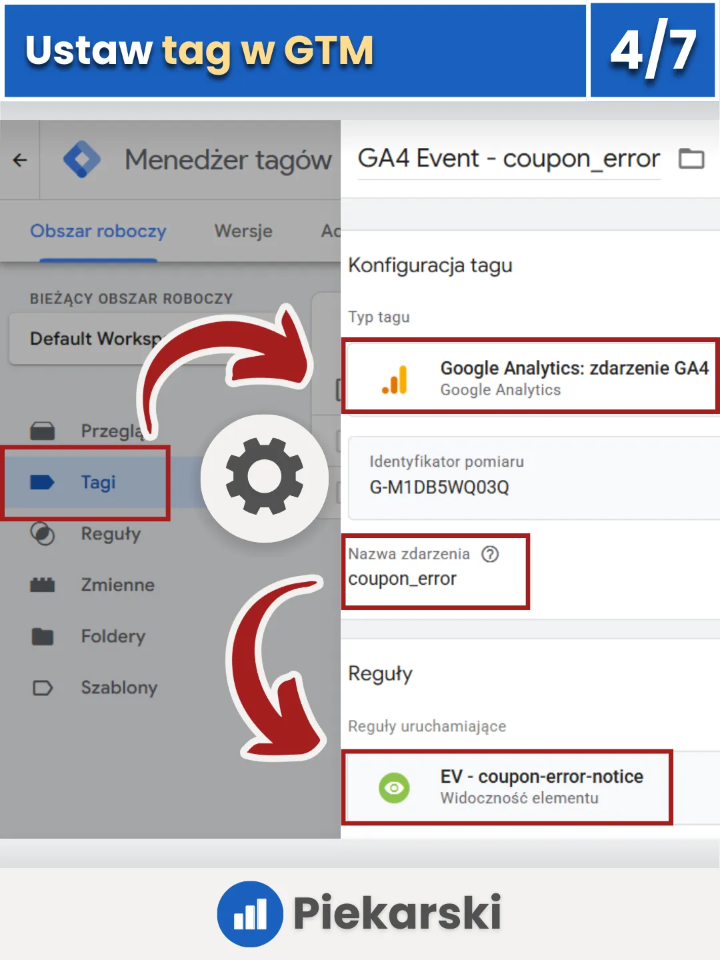Click the Konfiguracja tagu section heading
The image size is (720, 960).
[x=430, y=265]
